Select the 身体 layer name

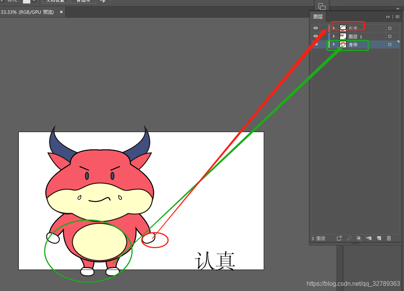tap(353, 44)
